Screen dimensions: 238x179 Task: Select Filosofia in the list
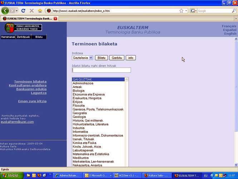click(98, 106)
